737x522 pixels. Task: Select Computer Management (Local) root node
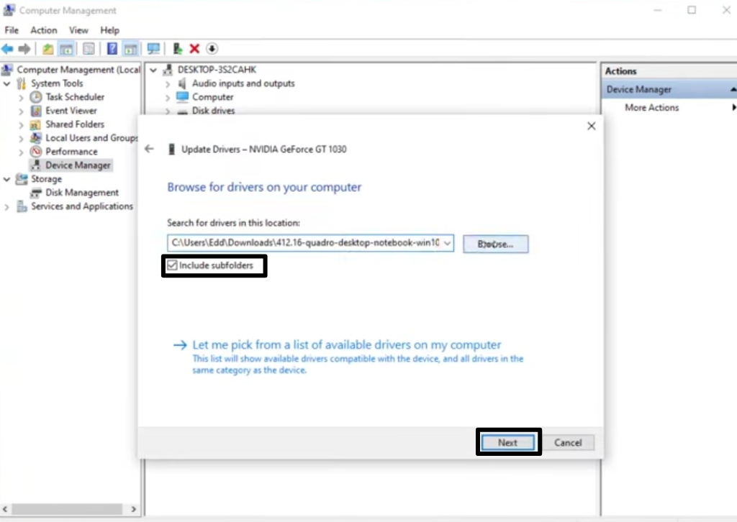[x=78, y=70]
